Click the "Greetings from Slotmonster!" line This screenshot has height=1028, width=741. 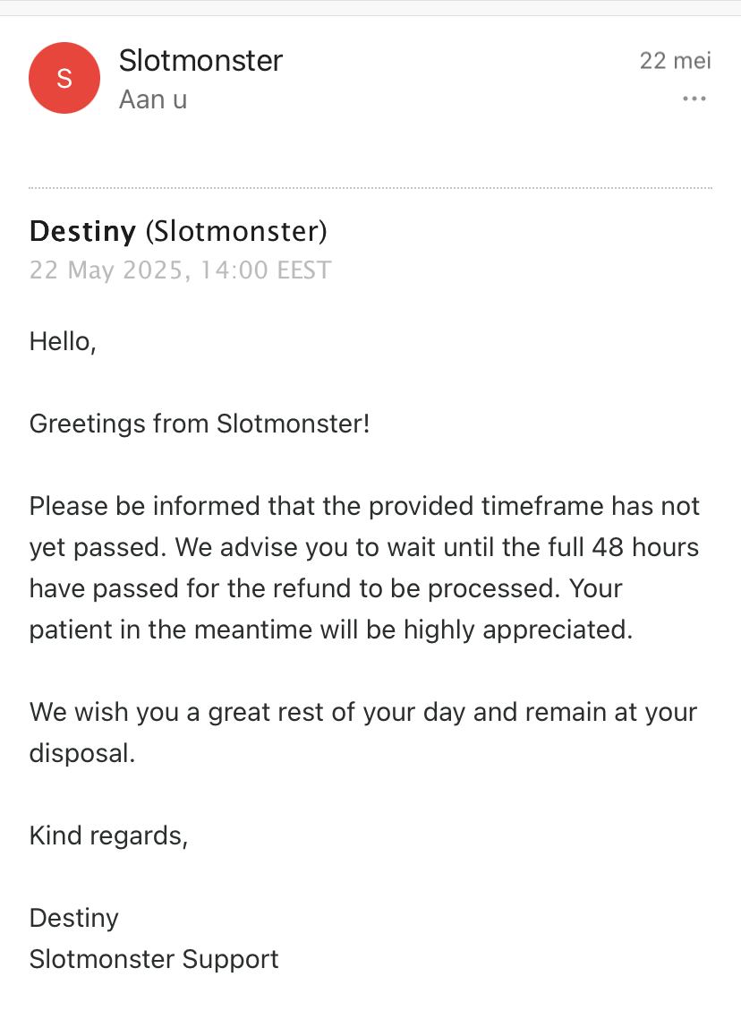click(200, 424)
